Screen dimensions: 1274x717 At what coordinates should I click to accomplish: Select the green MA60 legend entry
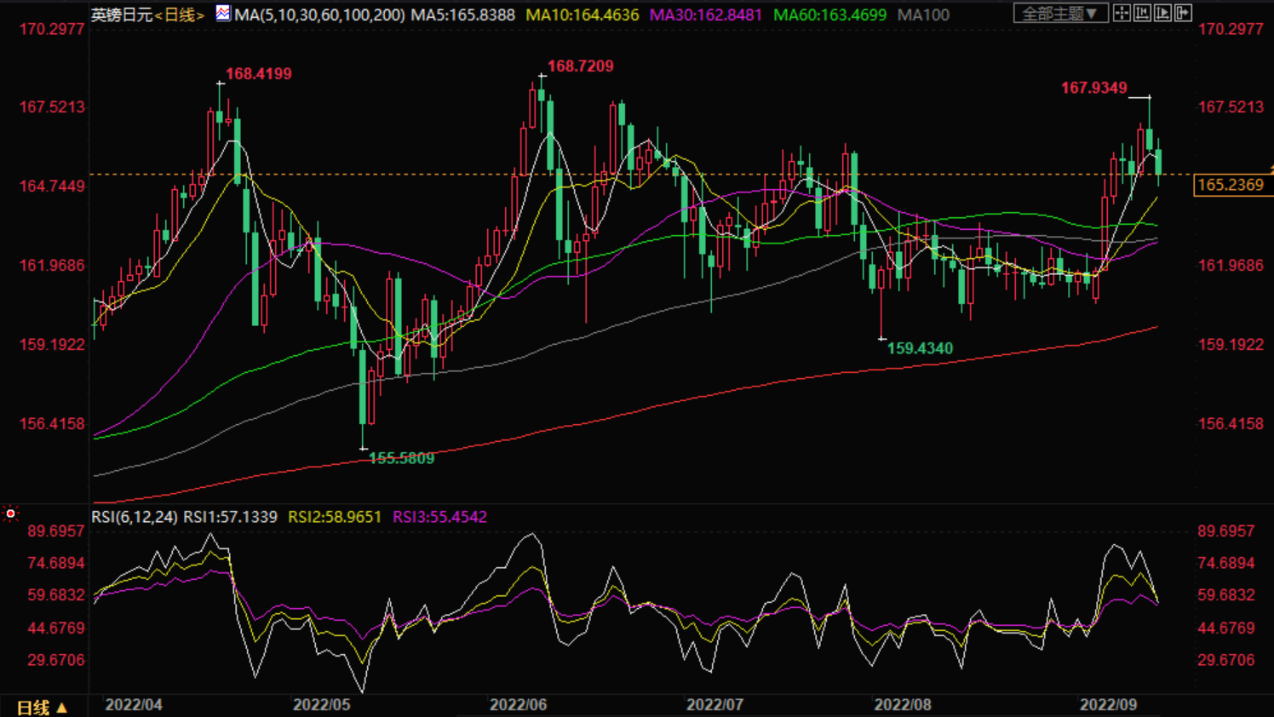(829, 15)
